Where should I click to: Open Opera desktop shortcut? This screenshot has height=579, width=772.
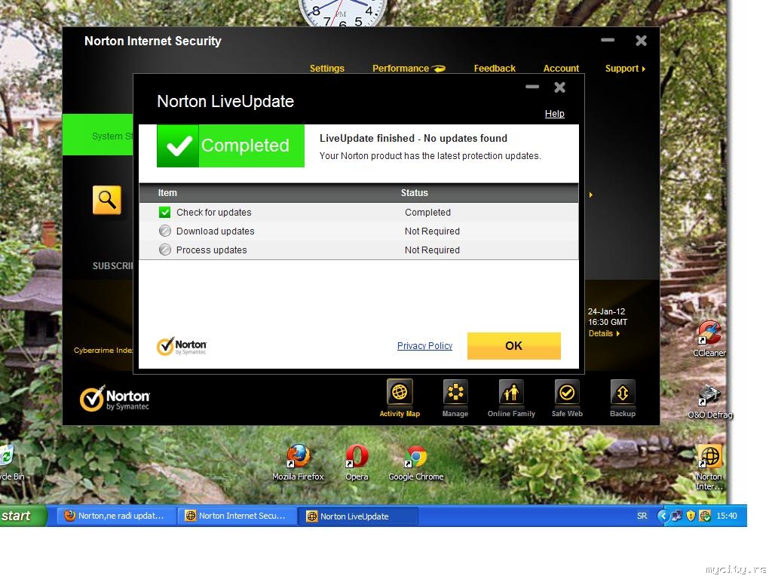pos(357,462)
